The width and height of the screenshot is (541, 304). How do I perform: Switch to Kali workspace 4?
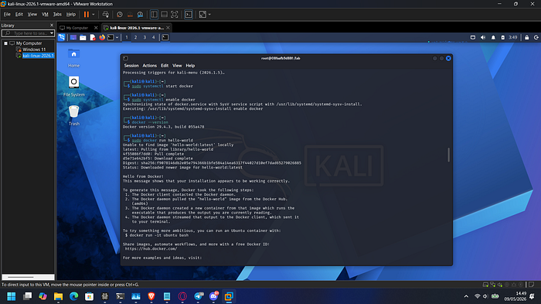click(154, 37)
